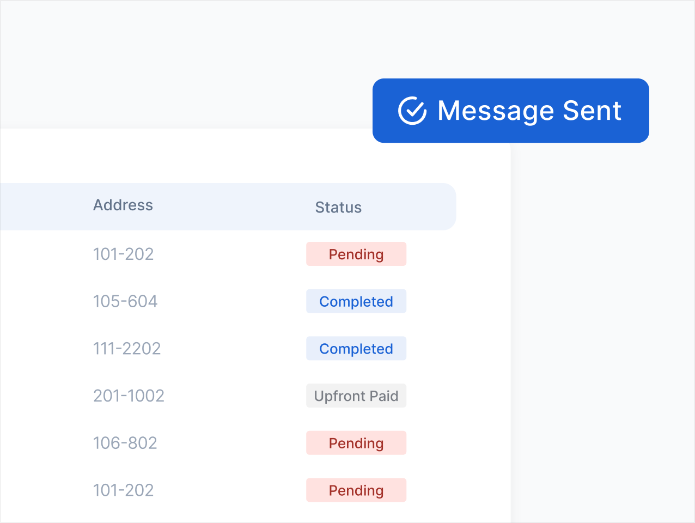
Task: Sort by the Status column header
Action: 338,208
